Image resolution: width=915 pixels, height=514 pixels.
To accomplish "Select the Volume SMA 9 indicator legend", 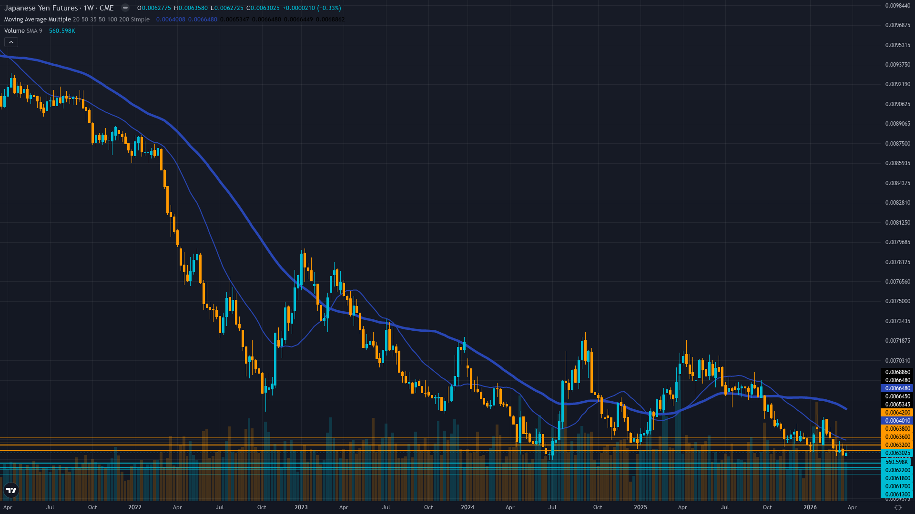I will tap(23, 31).
